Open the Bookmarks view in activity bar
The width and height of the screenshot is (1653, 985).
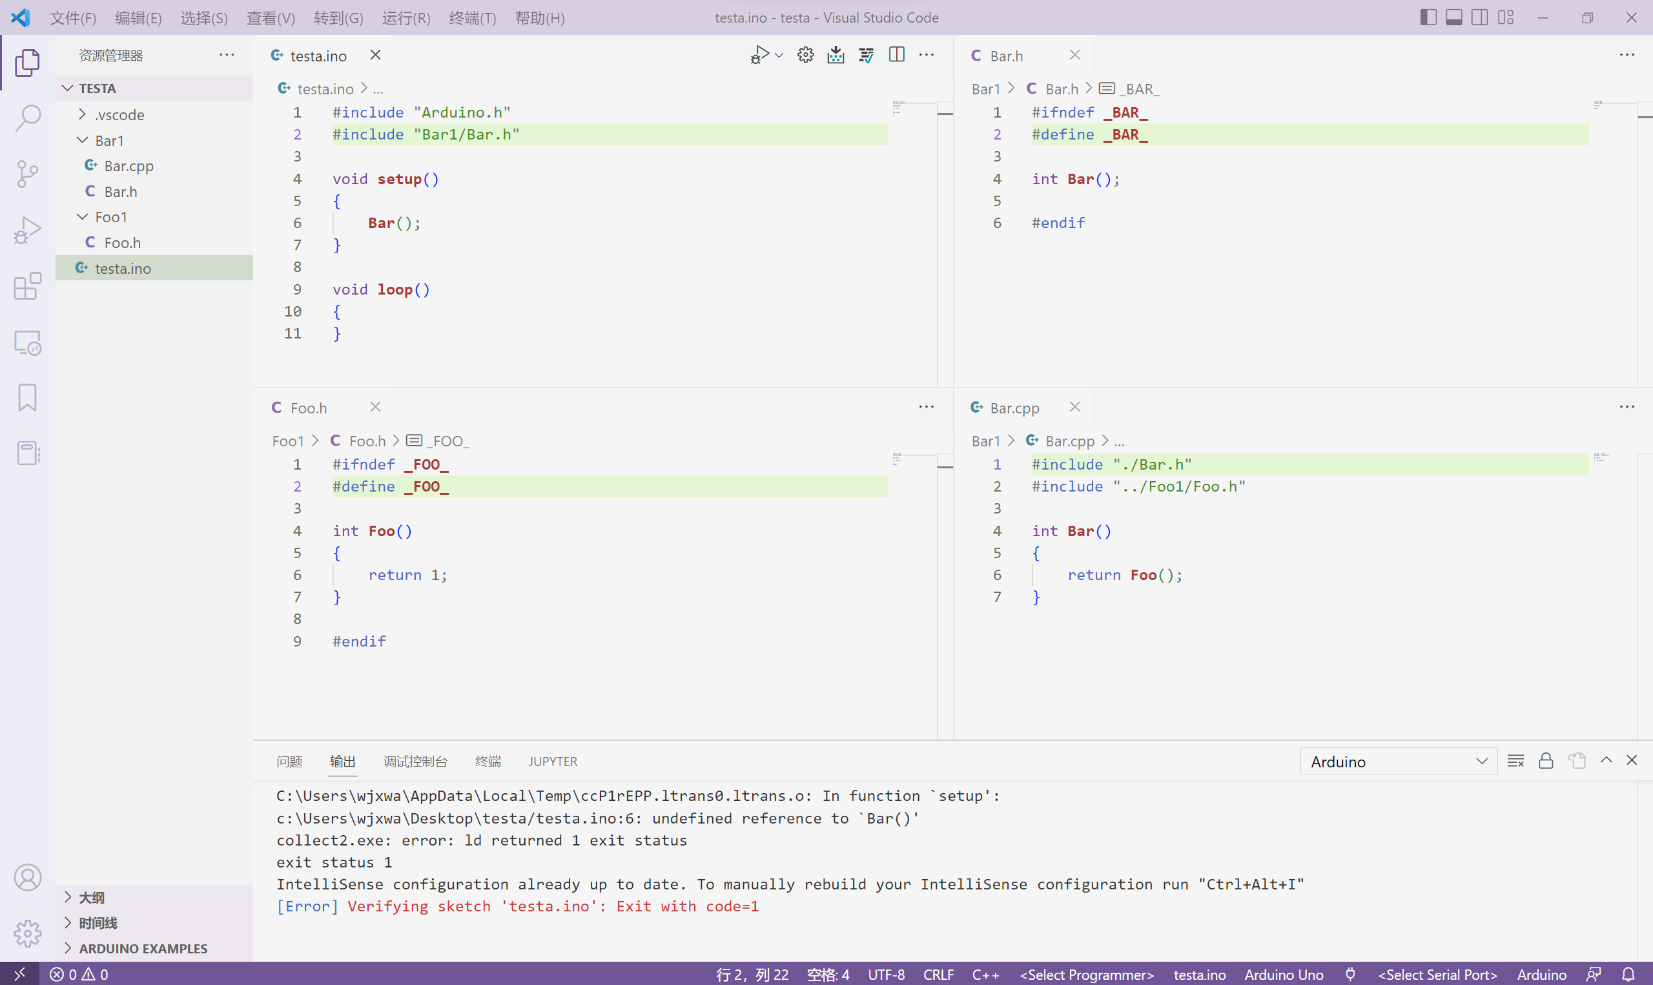[x=27, y=399]
